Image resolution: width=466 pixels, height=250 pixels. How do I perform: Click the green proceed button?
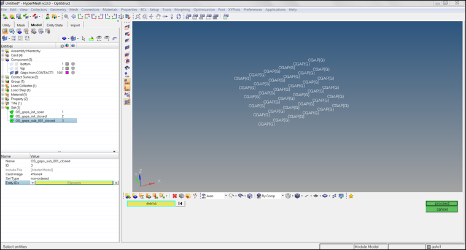click(441, 203)
